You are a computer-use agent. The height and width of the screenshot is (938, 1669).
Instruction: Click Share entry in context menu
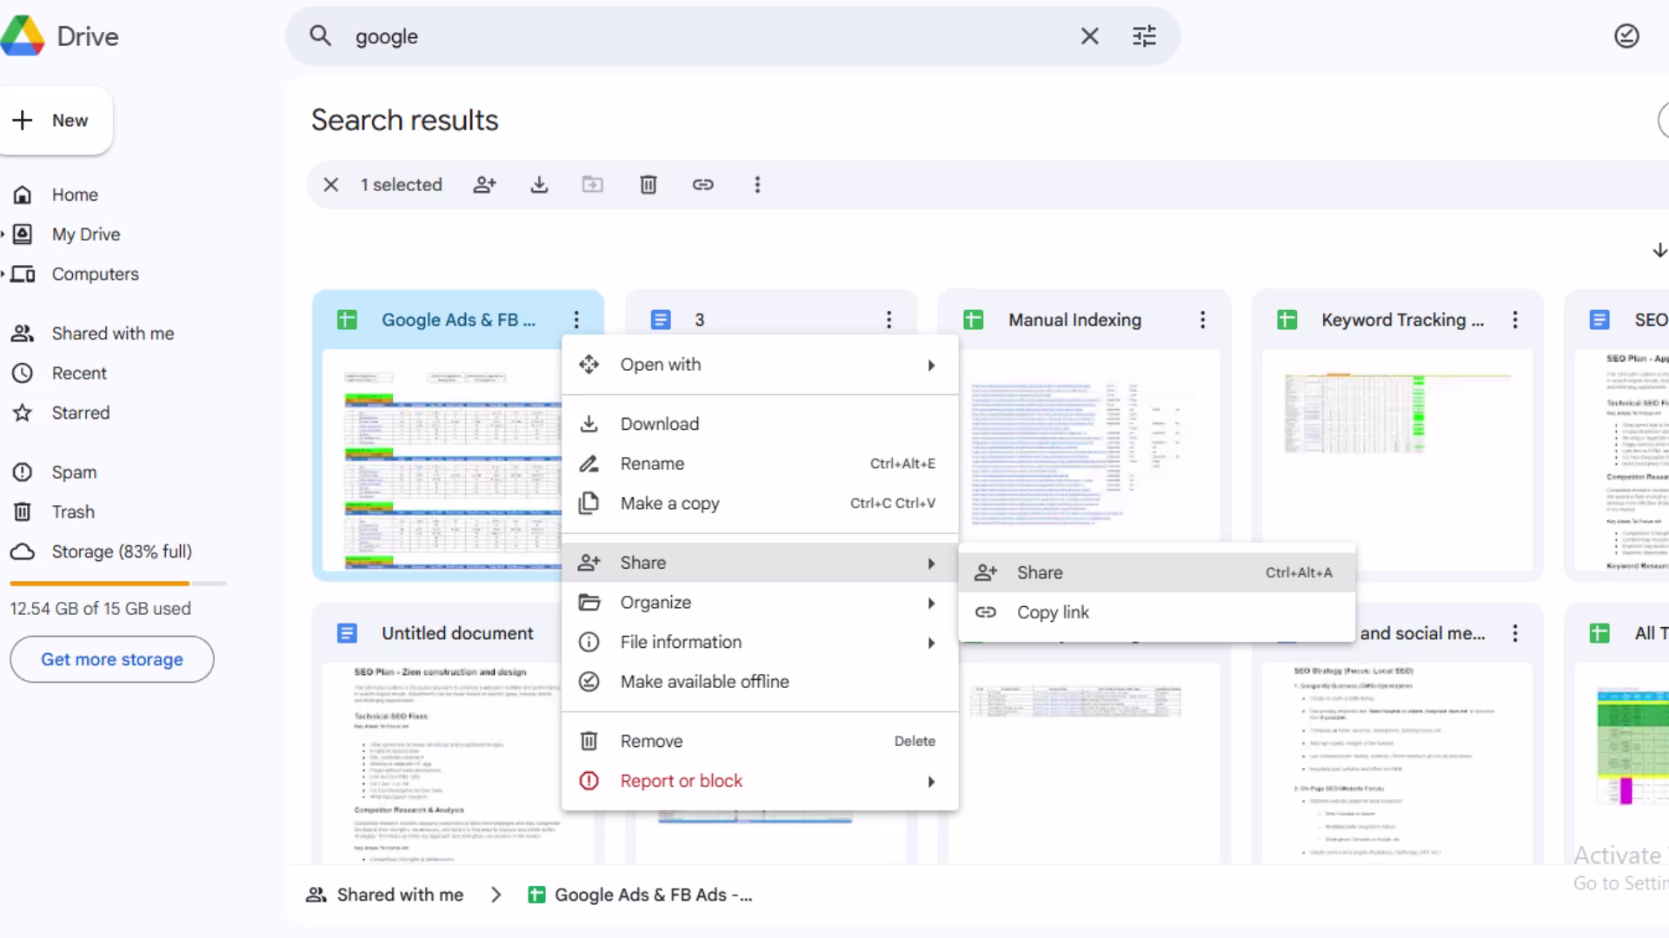760,563
